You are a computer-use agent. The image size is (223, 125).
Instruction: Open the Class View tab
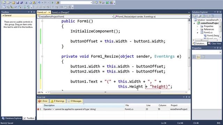point(215,44)
